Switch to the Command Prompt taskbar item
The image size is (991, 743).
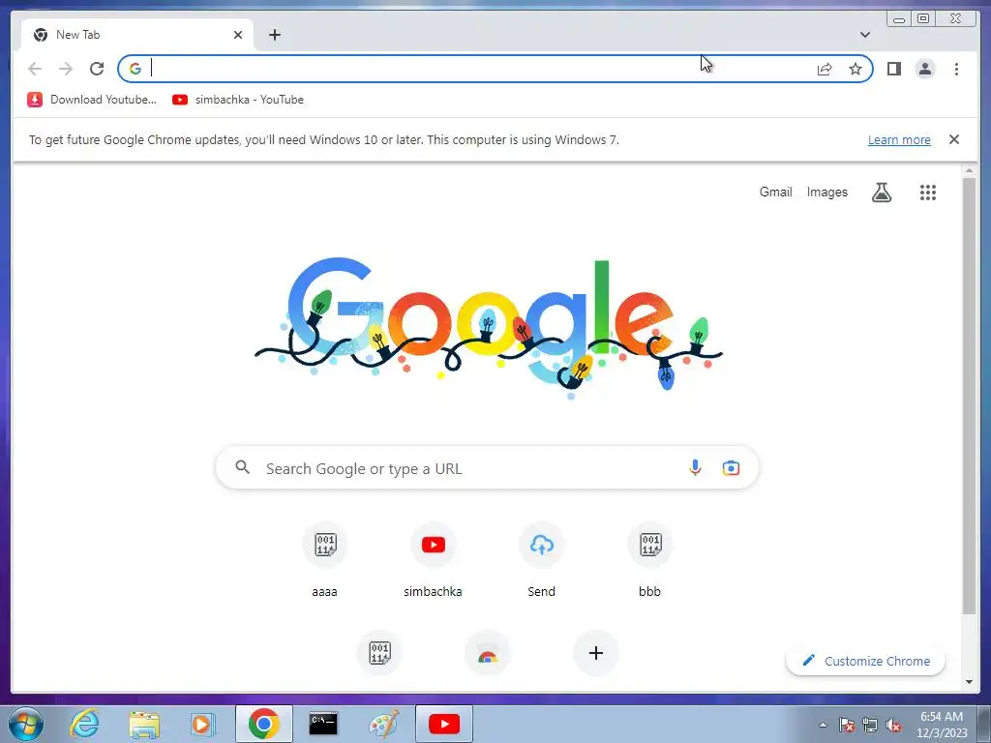(323, 724)
